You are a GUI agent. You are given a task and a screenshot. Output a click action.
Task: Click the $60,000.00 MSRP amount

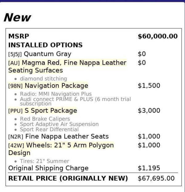click(x=158, y=36)
